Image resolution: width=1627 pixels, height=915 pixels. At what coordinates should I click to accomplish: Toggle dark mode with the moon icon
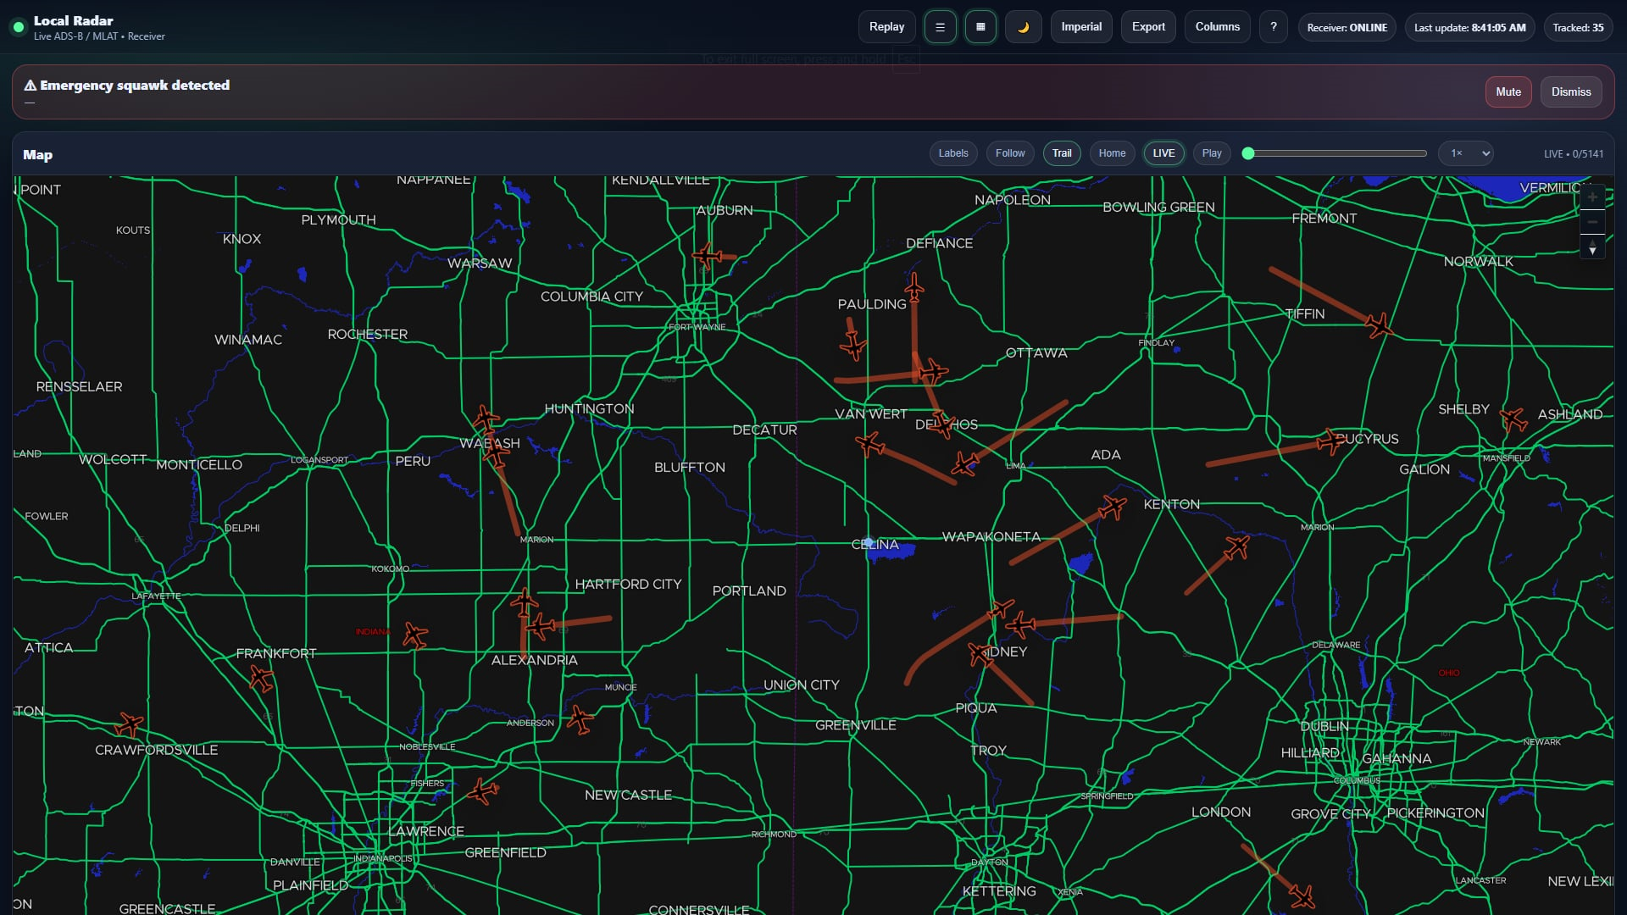pos(1023,26)
